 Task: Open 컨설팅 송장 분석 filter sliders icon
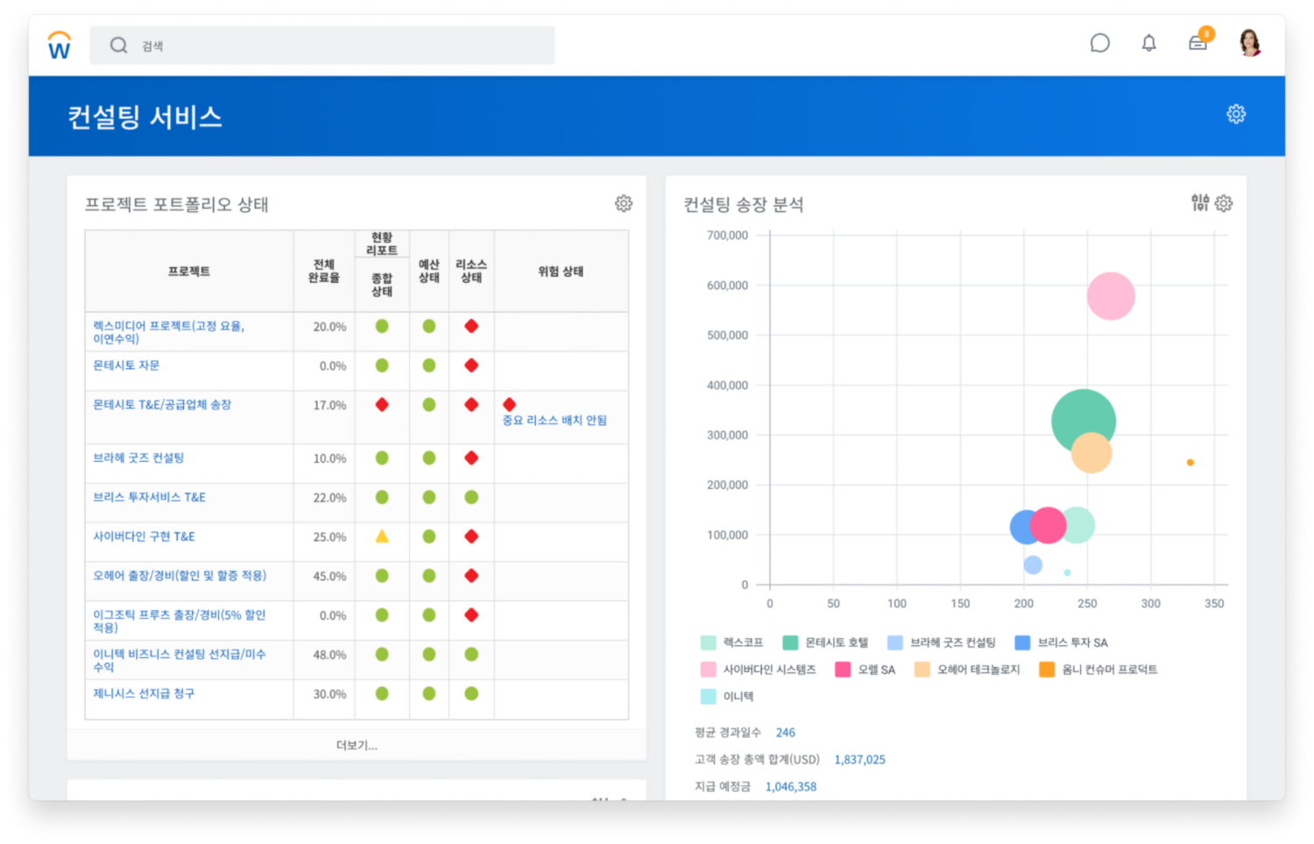click(x=1200, y=202)
